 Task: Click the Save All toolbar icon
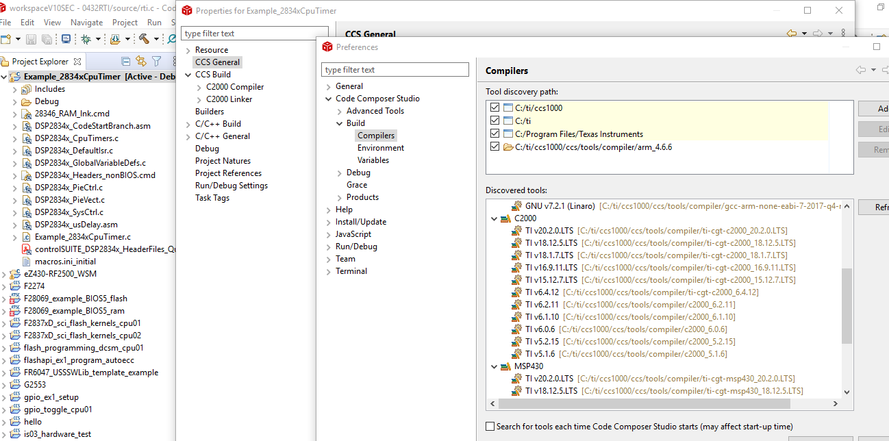pos(47,39)
